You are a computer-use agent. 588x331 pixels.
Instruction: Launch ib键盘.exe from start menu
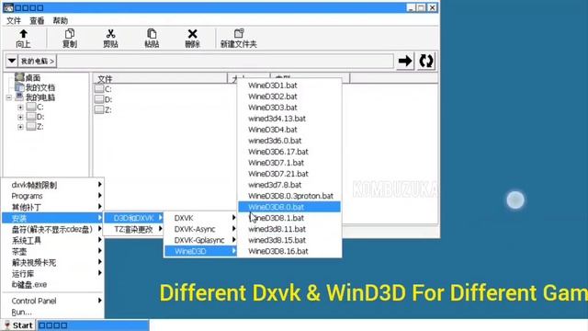[52, 284]
